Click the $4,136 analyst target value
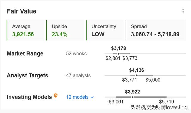This screenshot has height=113, width=191. click(x=137, y=70)
